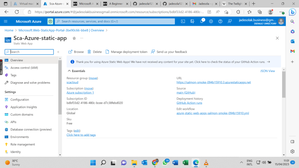Open a new browser tab
299x168 pixels.
(253, 4)
